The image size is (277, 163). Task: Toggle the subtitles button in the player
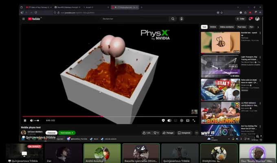pos(176,121)
